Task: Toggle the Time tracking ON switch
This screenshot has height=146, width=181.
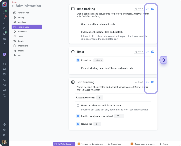Action: click(x=152, y=9)
